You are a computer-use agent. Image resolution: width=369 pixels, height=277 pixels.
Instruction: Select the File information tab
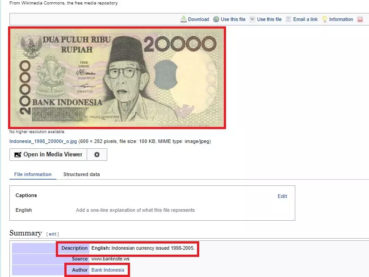pos(33,174)
